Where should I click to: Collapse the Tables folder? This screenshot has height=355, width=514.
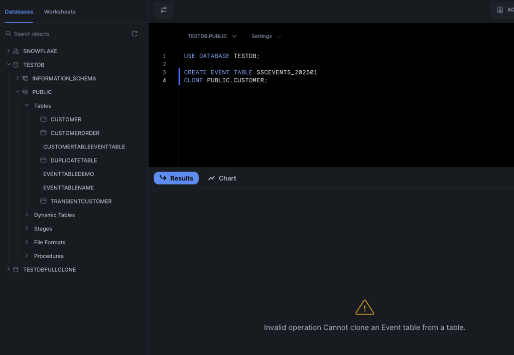27,106
